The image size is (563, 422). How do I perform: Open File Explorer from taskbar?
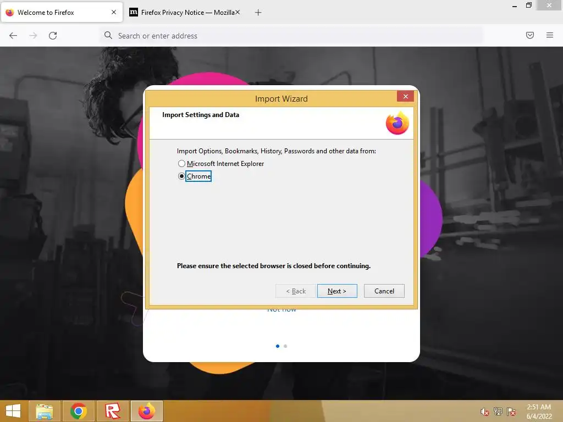pos(44,411)
